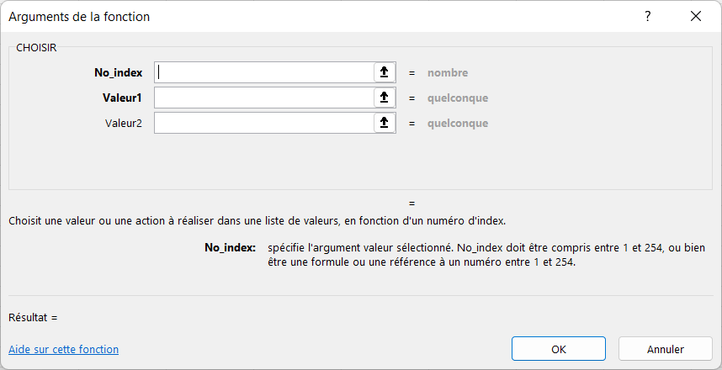Select the Valeur2 text box
The width and height of the screenshot is (722, 370).
coord(264,123)
